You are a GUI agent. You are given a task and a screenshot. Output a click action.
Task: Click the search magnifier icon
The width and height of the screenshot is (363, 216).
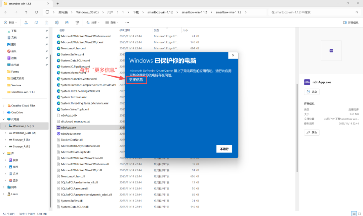(357, 12)
